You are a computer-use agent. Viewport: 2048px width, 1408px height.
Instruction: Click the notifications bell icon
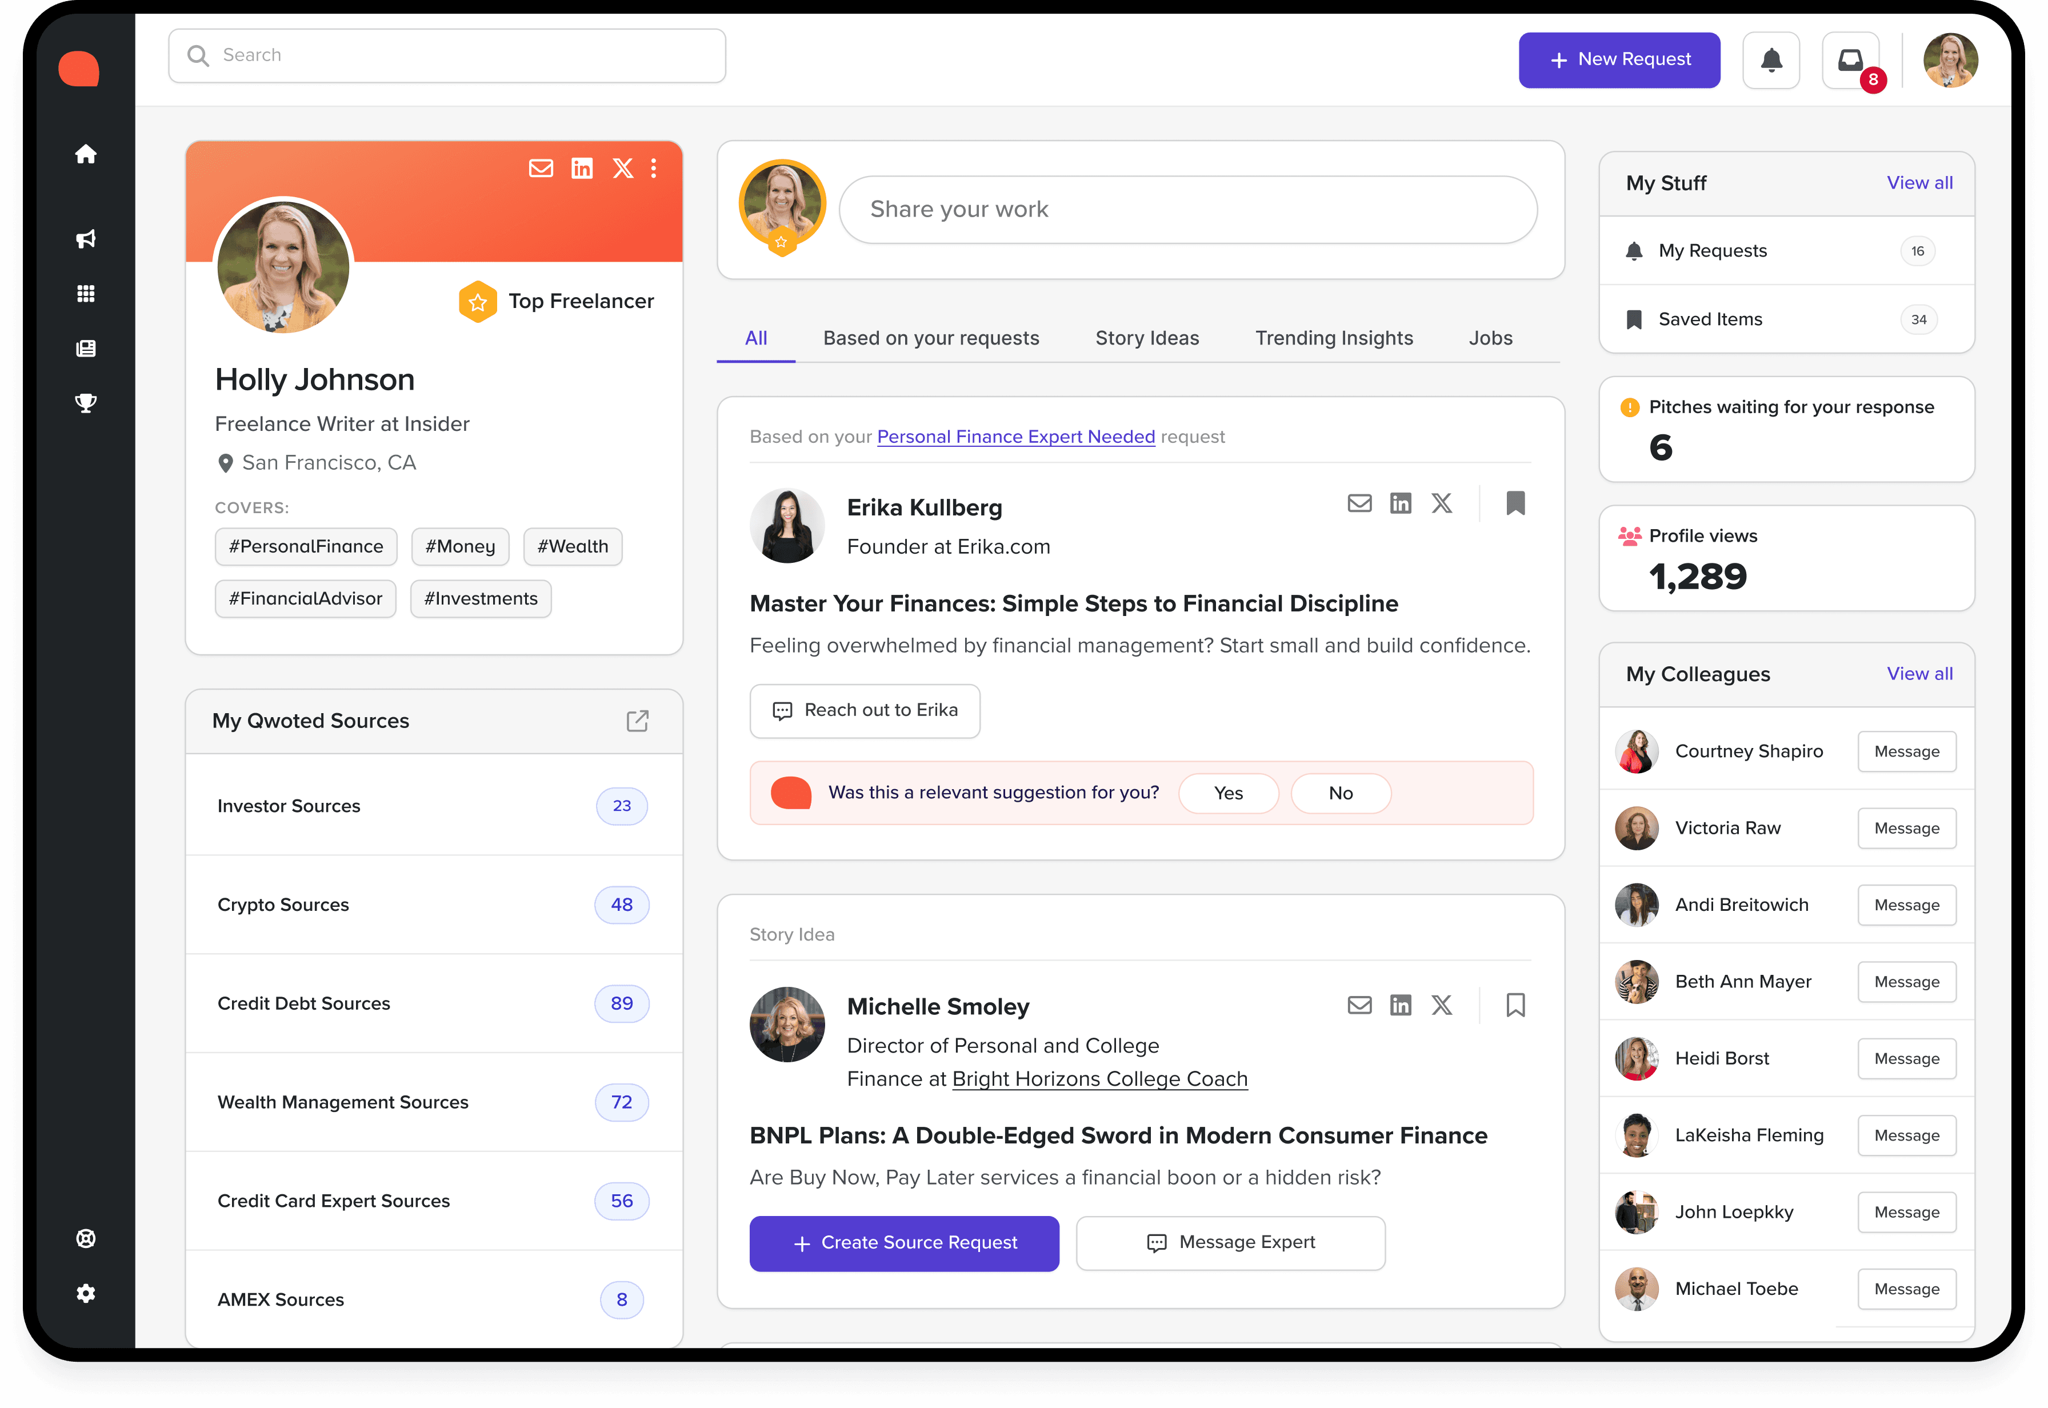pos(1771,60)
